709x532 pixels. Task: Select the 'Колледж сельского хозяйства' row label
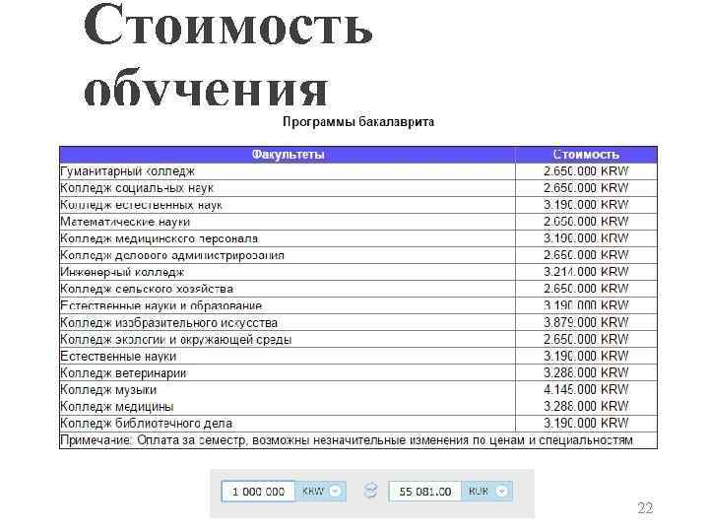pos(147,289)
